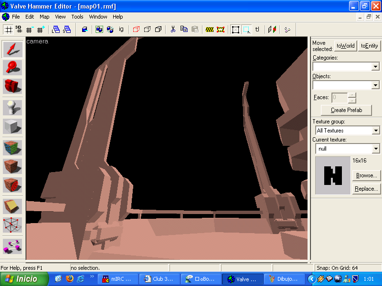Toggle texture lock 'tl' button
Viewport: 382px width, 286px height.
pyautogui.click(x=257, y=30)
